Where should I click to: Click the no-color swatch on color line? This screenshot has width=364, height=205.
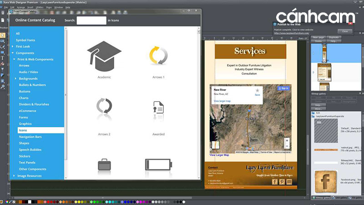[x=14, y=202]
